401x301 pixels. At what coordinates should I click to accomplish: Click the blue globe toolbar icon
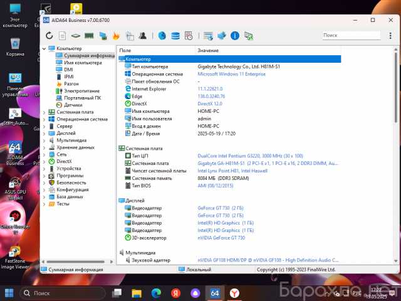tap(162, 36)
